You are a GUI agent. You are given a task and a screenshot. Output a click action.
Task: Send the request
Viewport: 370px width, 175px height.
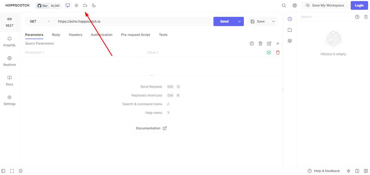coord(224,21)
